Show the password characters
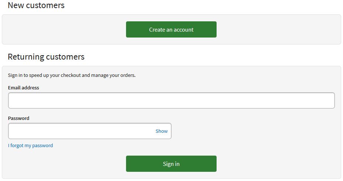Image resolution: width=343 pixels, height=181 pixels. tap(162, 131)
